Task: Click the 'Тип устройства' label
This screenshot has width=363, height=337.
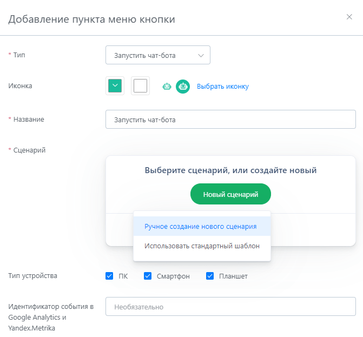Action: pos(32,276)
